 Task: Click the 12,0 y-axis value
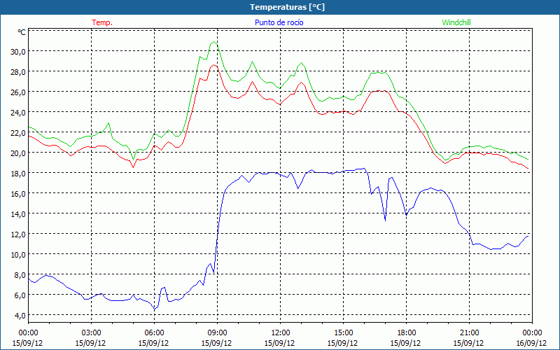(x=18, y=234)
